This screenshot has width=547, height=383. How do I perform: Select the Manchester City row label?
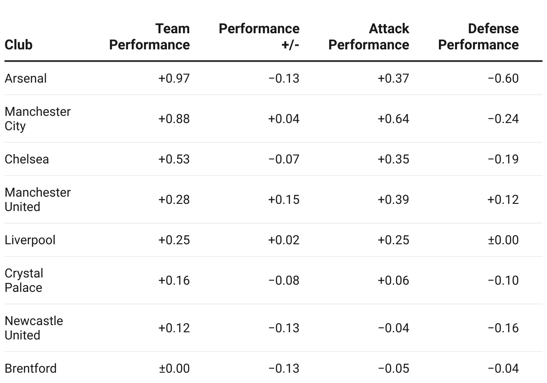point(38,119)
